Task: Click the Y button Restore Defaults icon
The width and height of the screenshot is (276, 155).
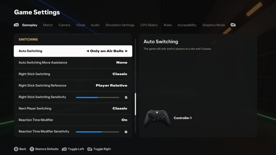Action: tap(32, 149)
